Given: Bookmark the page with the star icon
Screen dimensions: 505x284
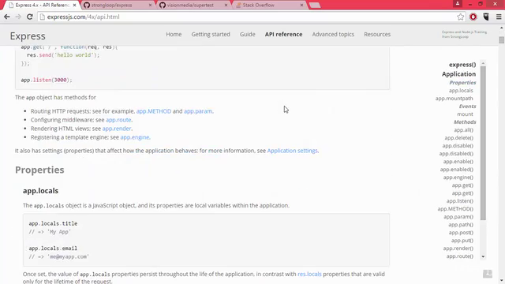Looking at the screenshot, I should point(461,17).
